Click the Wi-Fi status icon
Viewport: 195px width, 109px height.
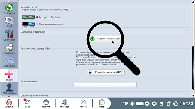(x=126, y=103)
